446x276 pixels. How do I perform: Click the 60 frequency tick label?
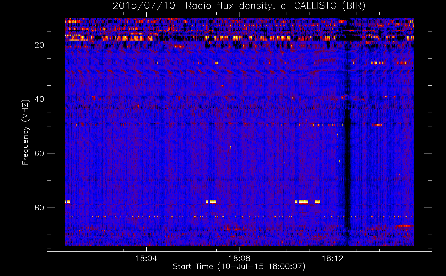[39, 153]
